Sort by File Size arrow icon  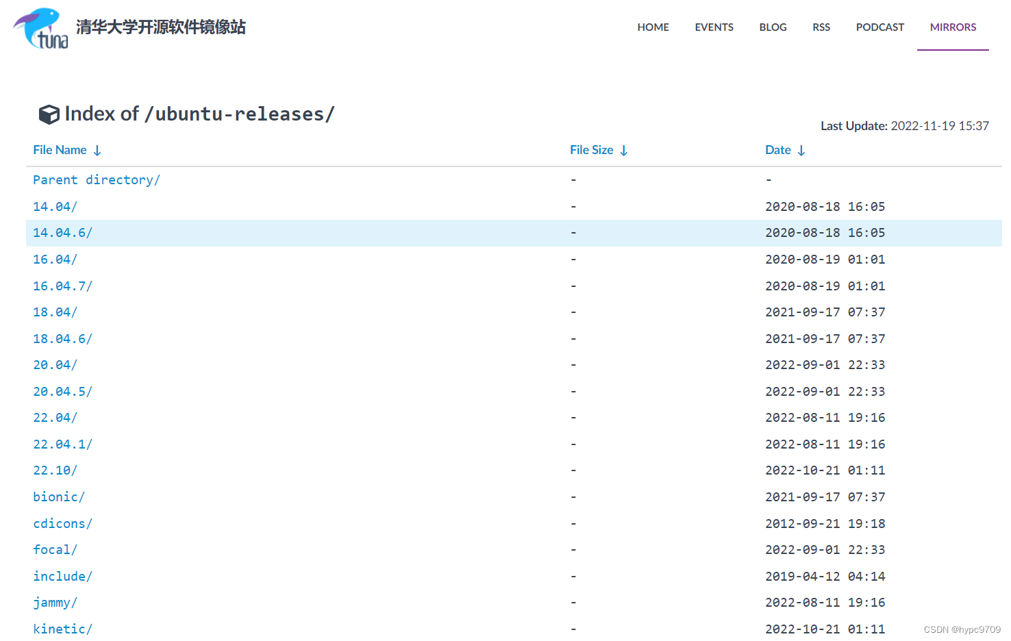623,151
